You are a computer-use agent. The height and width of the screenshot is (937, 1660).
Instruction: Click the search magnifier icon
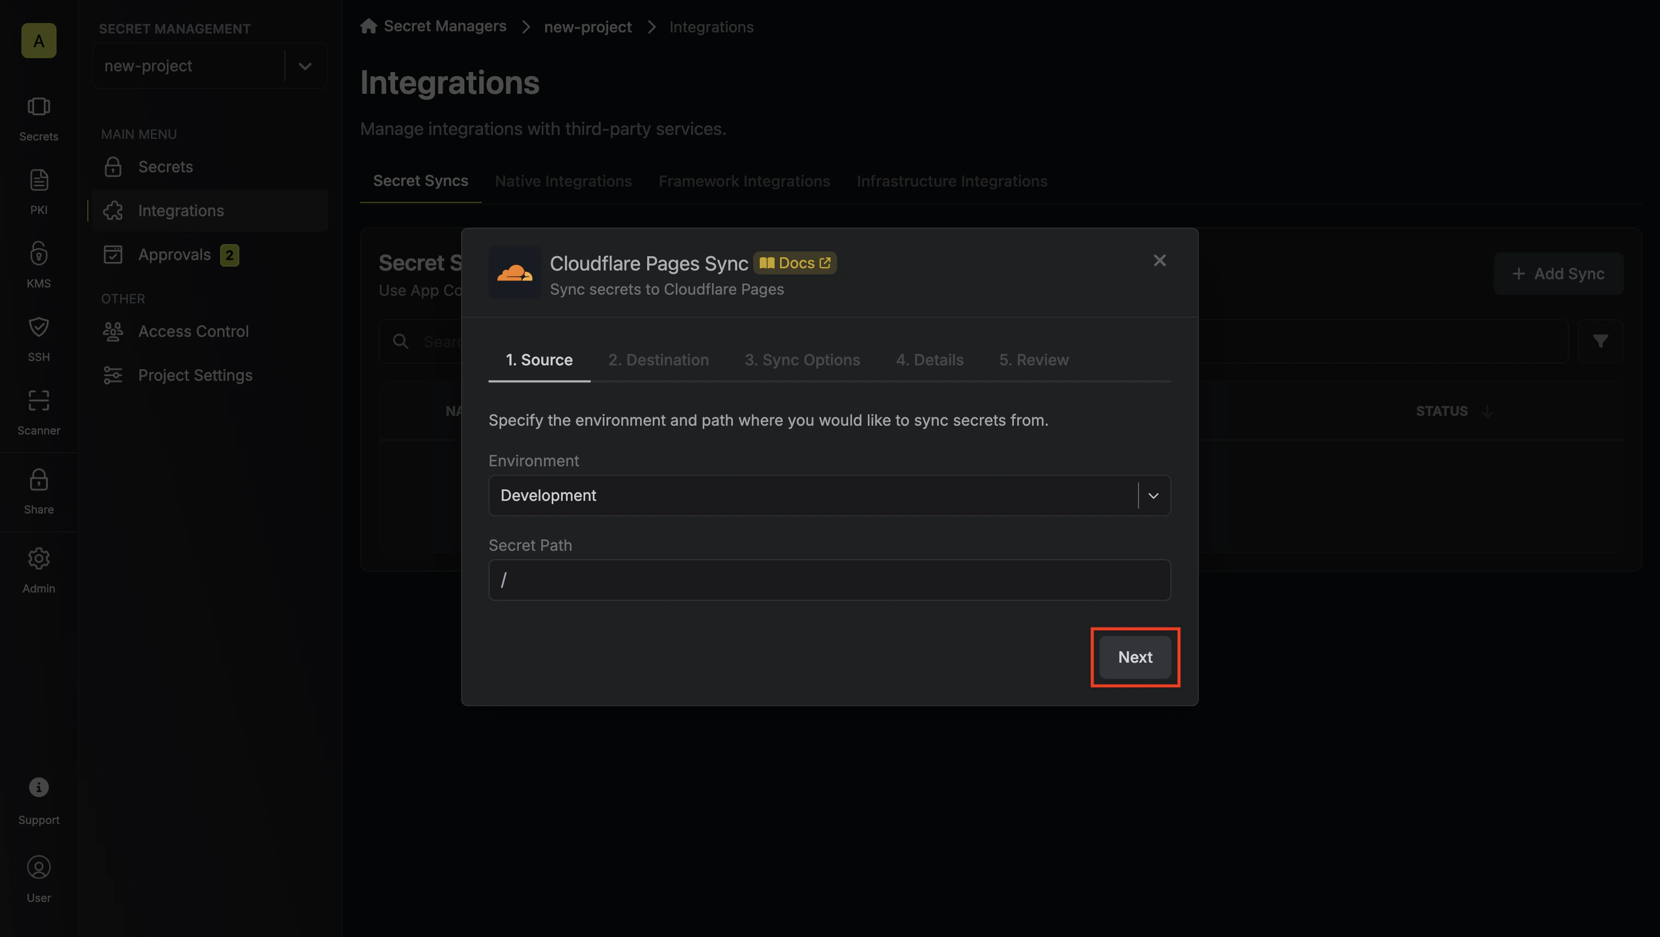(401, 341)
